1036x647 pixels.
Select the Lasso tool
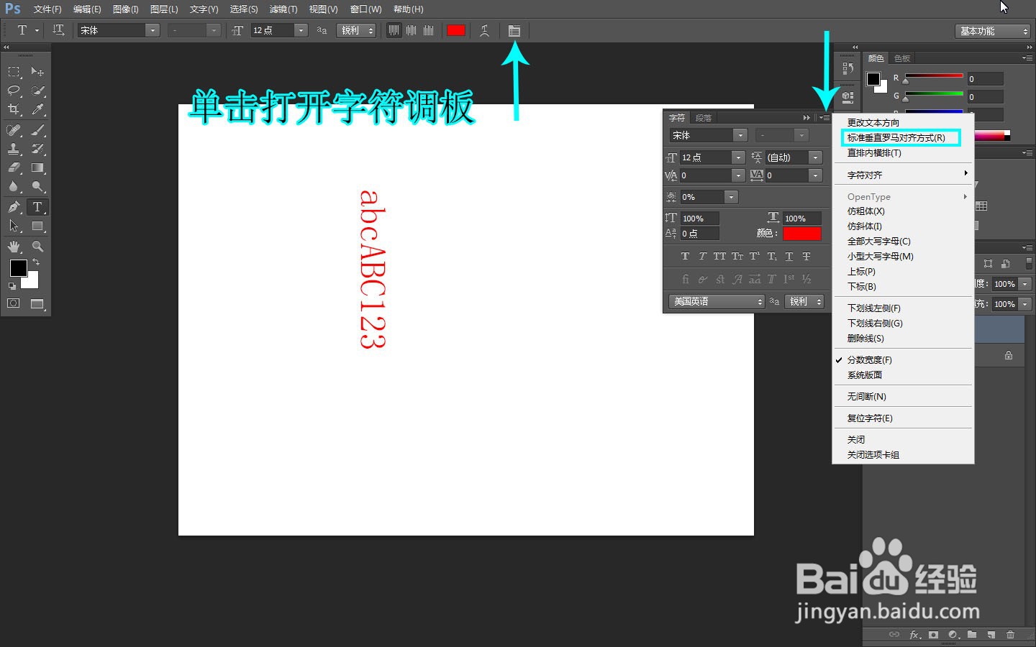coord(14,91)
